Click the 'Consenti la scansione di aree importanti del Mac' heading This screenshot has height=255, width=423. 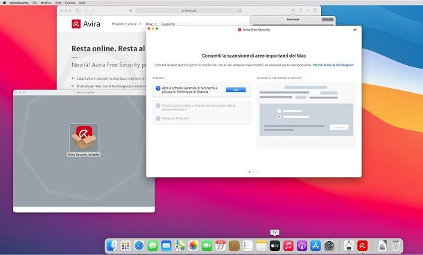click(254, 56)
